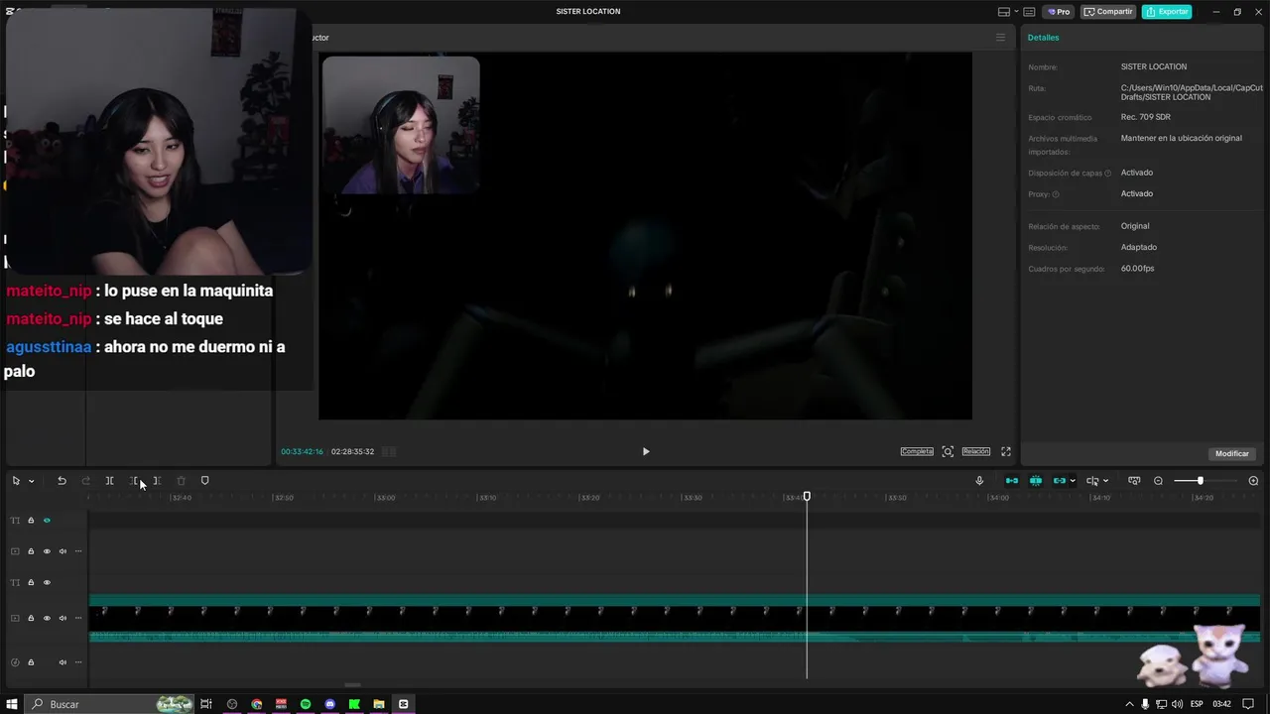
Task: Open the Detalles tab
Action: click(1043, 38)
